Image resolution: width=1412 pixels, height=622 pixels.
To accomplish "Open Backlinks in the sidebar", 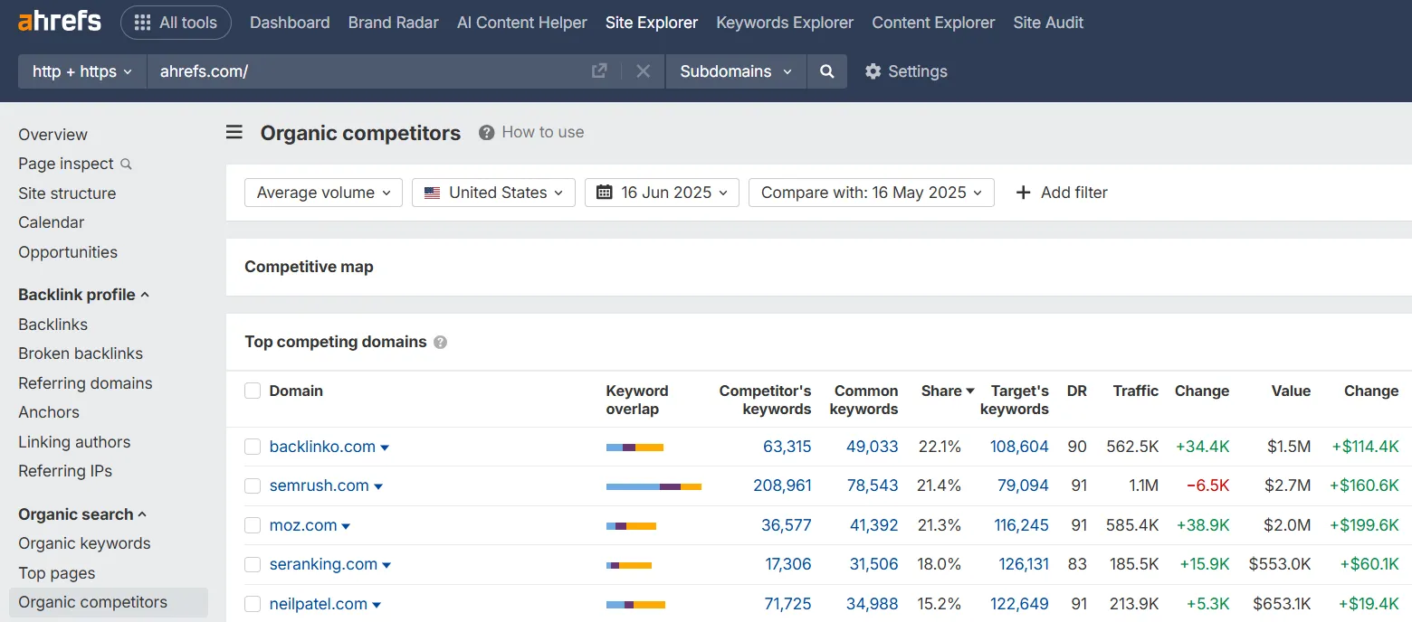I will [52, 325].
